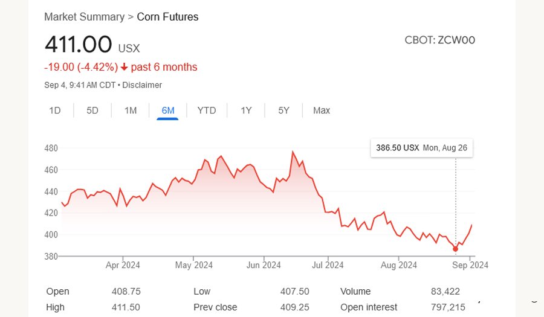Click the active 6M range tab
The width and height of the screenshot is (544, 317).
pos(168,110)
